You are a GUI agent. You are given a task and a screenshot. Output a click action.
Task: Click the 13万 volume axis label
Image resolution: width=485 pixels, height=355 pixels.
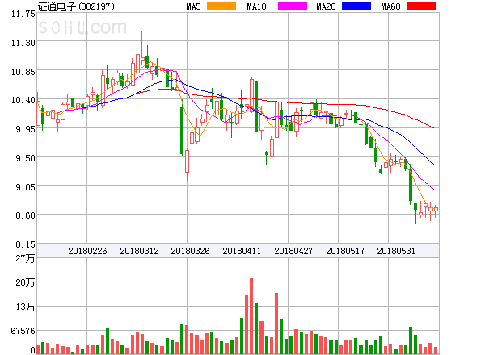(25, 307)
